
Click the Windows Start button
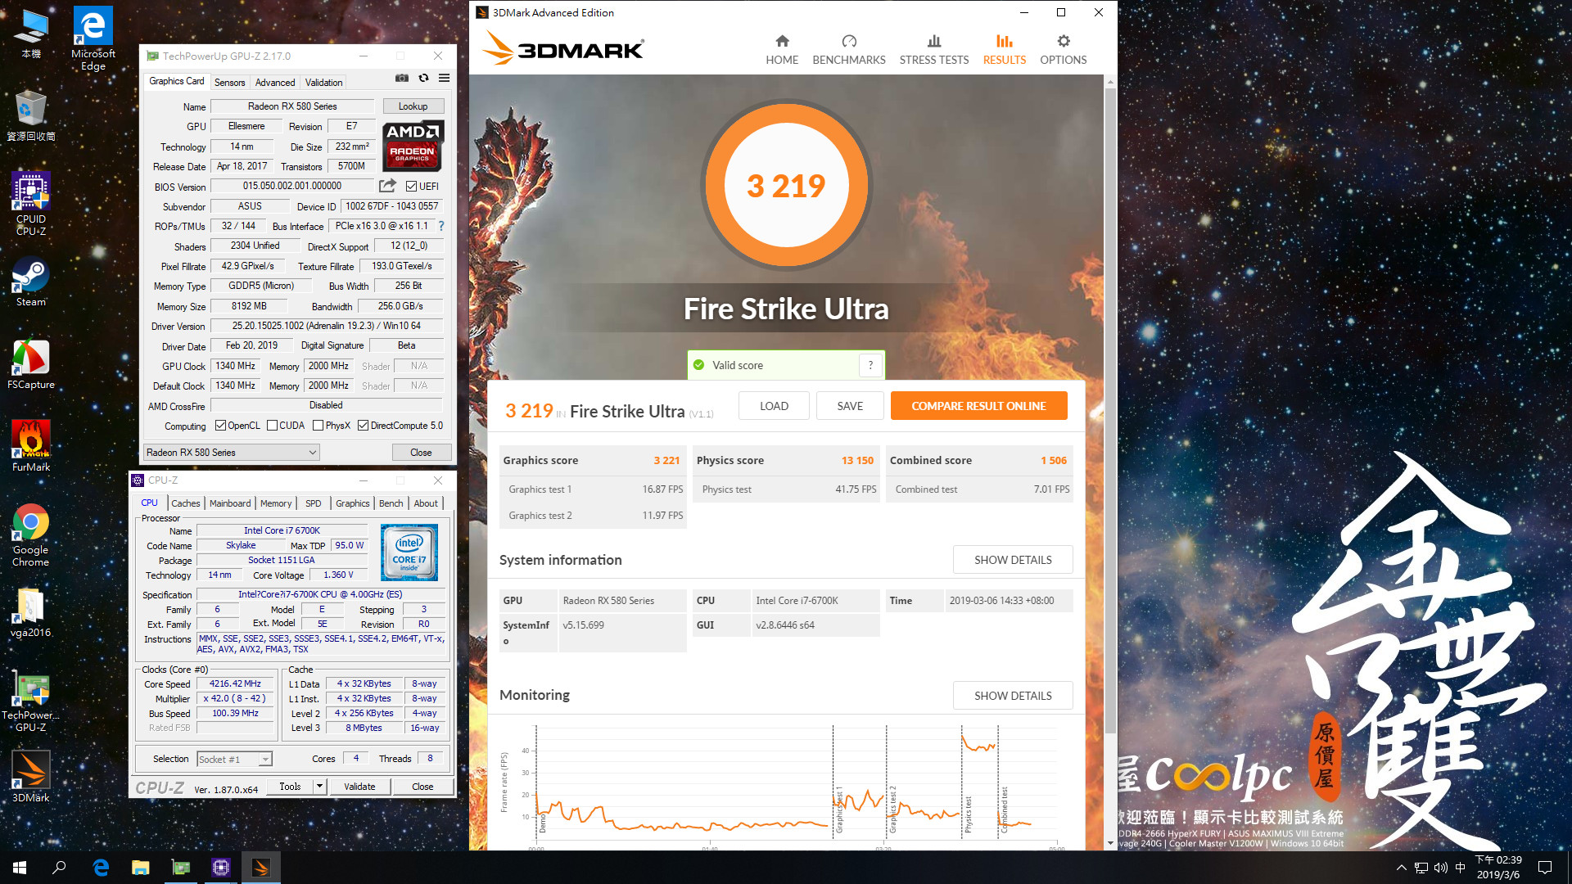tap(20, 868)
